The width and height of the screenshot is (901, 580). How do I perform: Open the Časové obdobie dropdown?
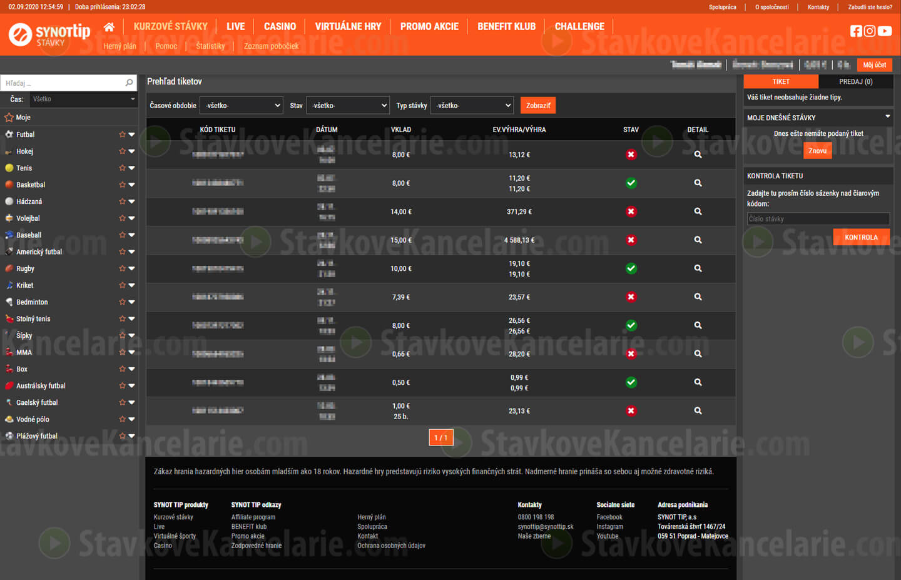point(242,106)
